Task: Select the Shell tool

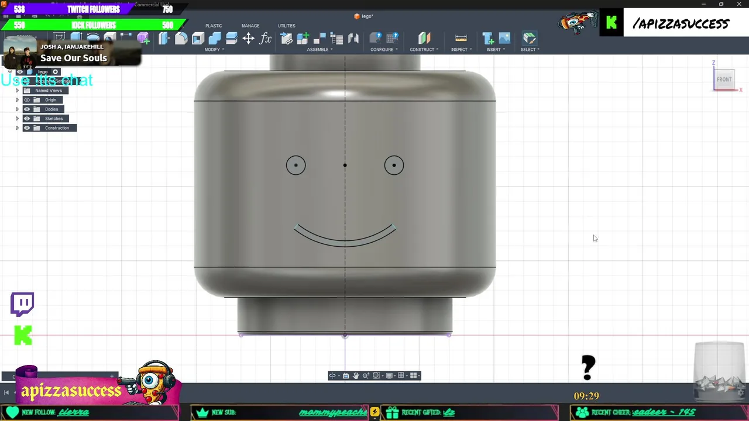Action: (198, 39)
